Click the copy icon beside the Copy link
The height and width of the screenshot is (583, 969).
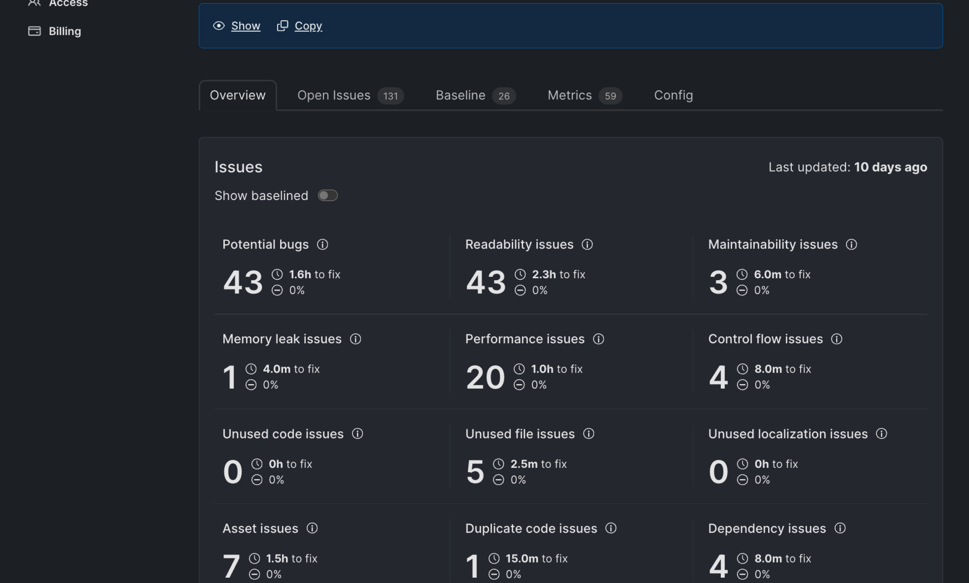282,26
